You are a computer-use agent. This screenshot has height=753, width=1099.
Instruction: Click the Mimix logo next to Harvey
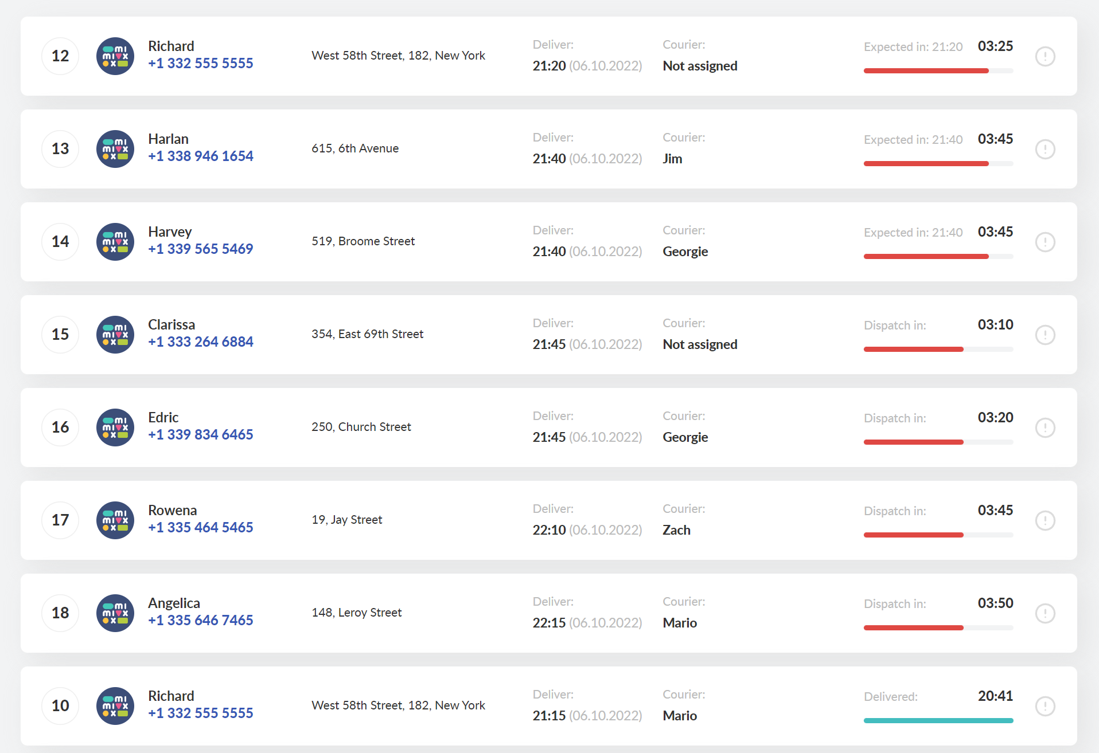click(115, 242)
